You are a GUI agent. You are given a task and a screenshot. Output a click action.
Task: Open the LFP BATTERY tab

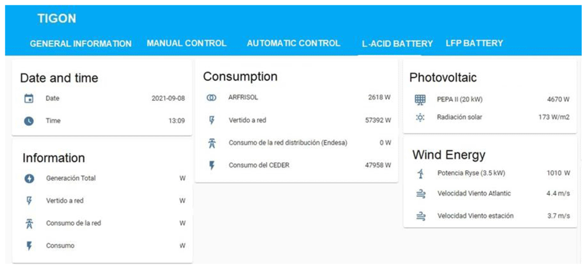point(474,43)
